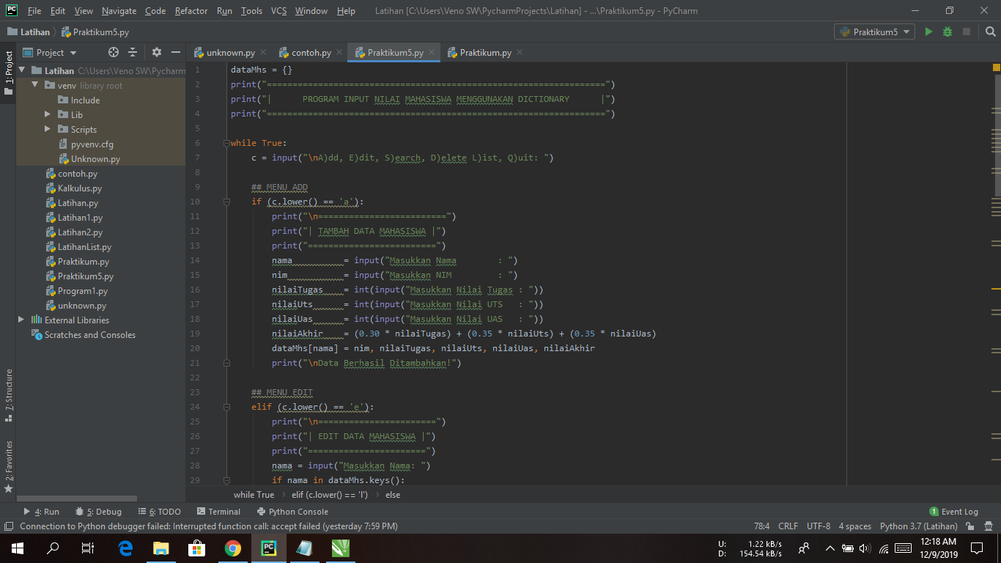Toggle read-only lock icon in status bar

point(970,526)
